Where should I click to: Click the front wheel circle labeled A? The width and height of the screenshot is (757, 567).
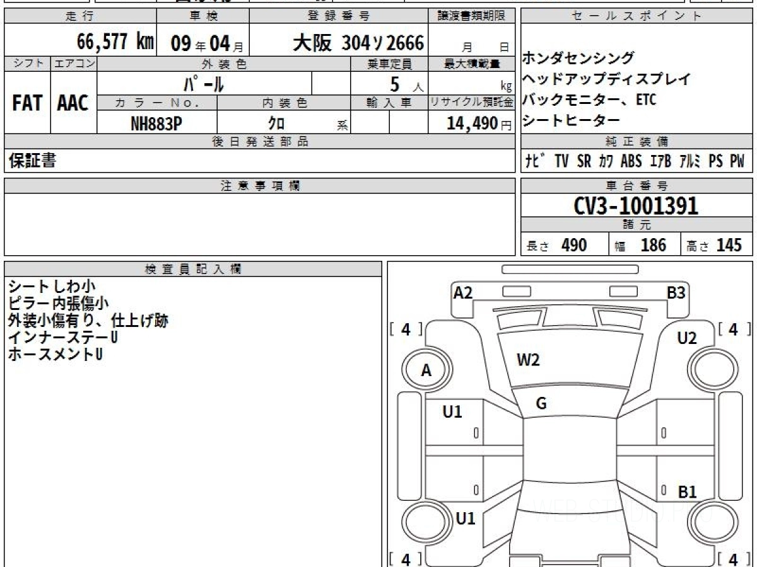point(426,371)
